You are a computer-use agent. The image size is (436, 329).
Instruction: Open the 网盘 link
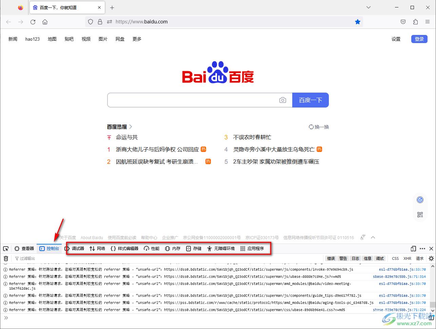(x=120, y=39)
